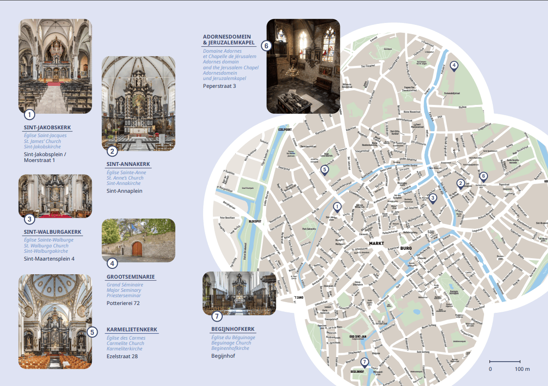
Task: Click numbered badge 4 on Grootseminarie photo
Action: tap(112, 264)
